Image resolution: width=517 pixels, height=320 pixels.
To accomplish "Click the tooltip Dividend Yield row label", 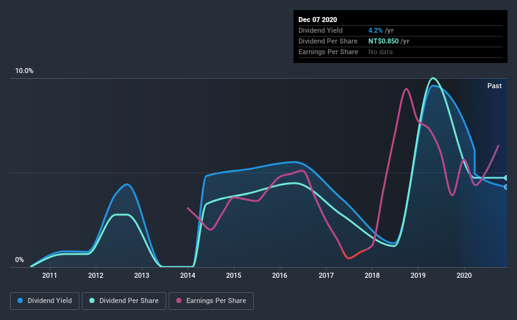I will 321,30.
